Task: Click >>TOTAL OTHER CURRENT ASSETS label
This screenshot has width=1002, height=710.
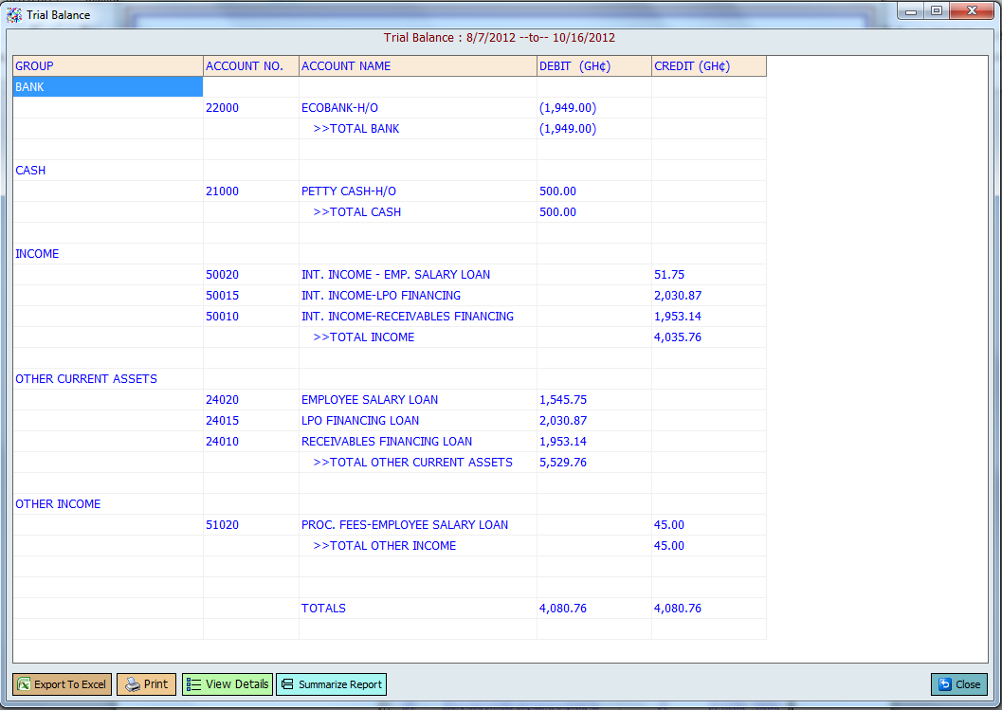Action: point(412,463)
